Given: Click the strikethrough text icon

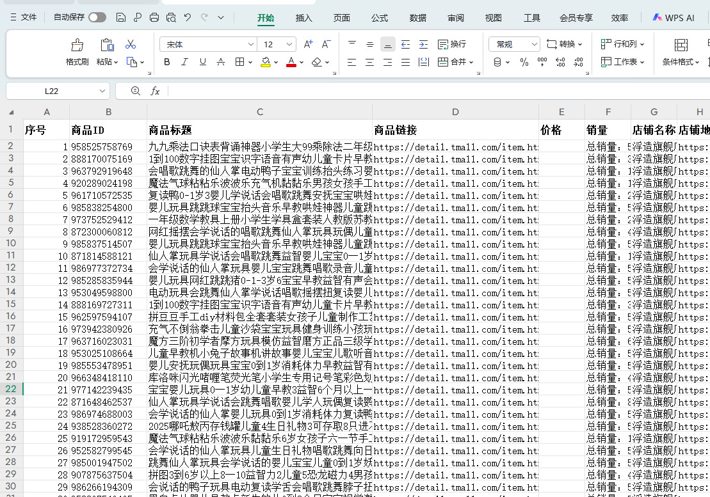Looking at the screenshot, I should 221,62.
